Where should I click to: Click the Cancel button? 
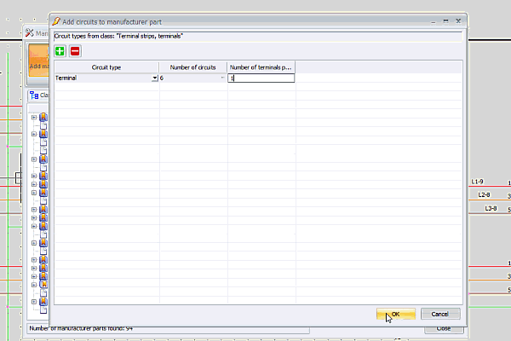click(440, 314)
